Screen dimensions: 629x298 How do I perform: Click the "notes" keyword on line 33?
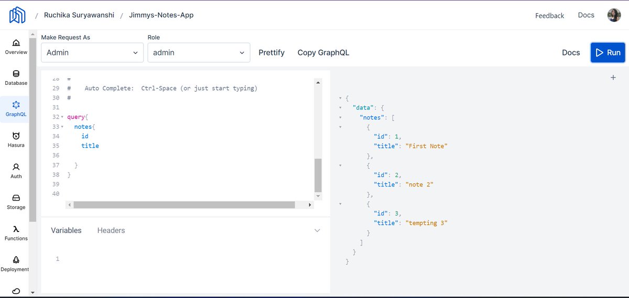point(83,127)
